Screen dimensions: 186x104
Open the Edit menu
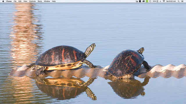20,1
